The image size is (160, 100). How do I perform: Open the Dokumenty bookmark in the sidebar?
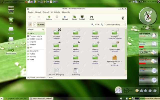pyautogui.click(x=36, y=51)
